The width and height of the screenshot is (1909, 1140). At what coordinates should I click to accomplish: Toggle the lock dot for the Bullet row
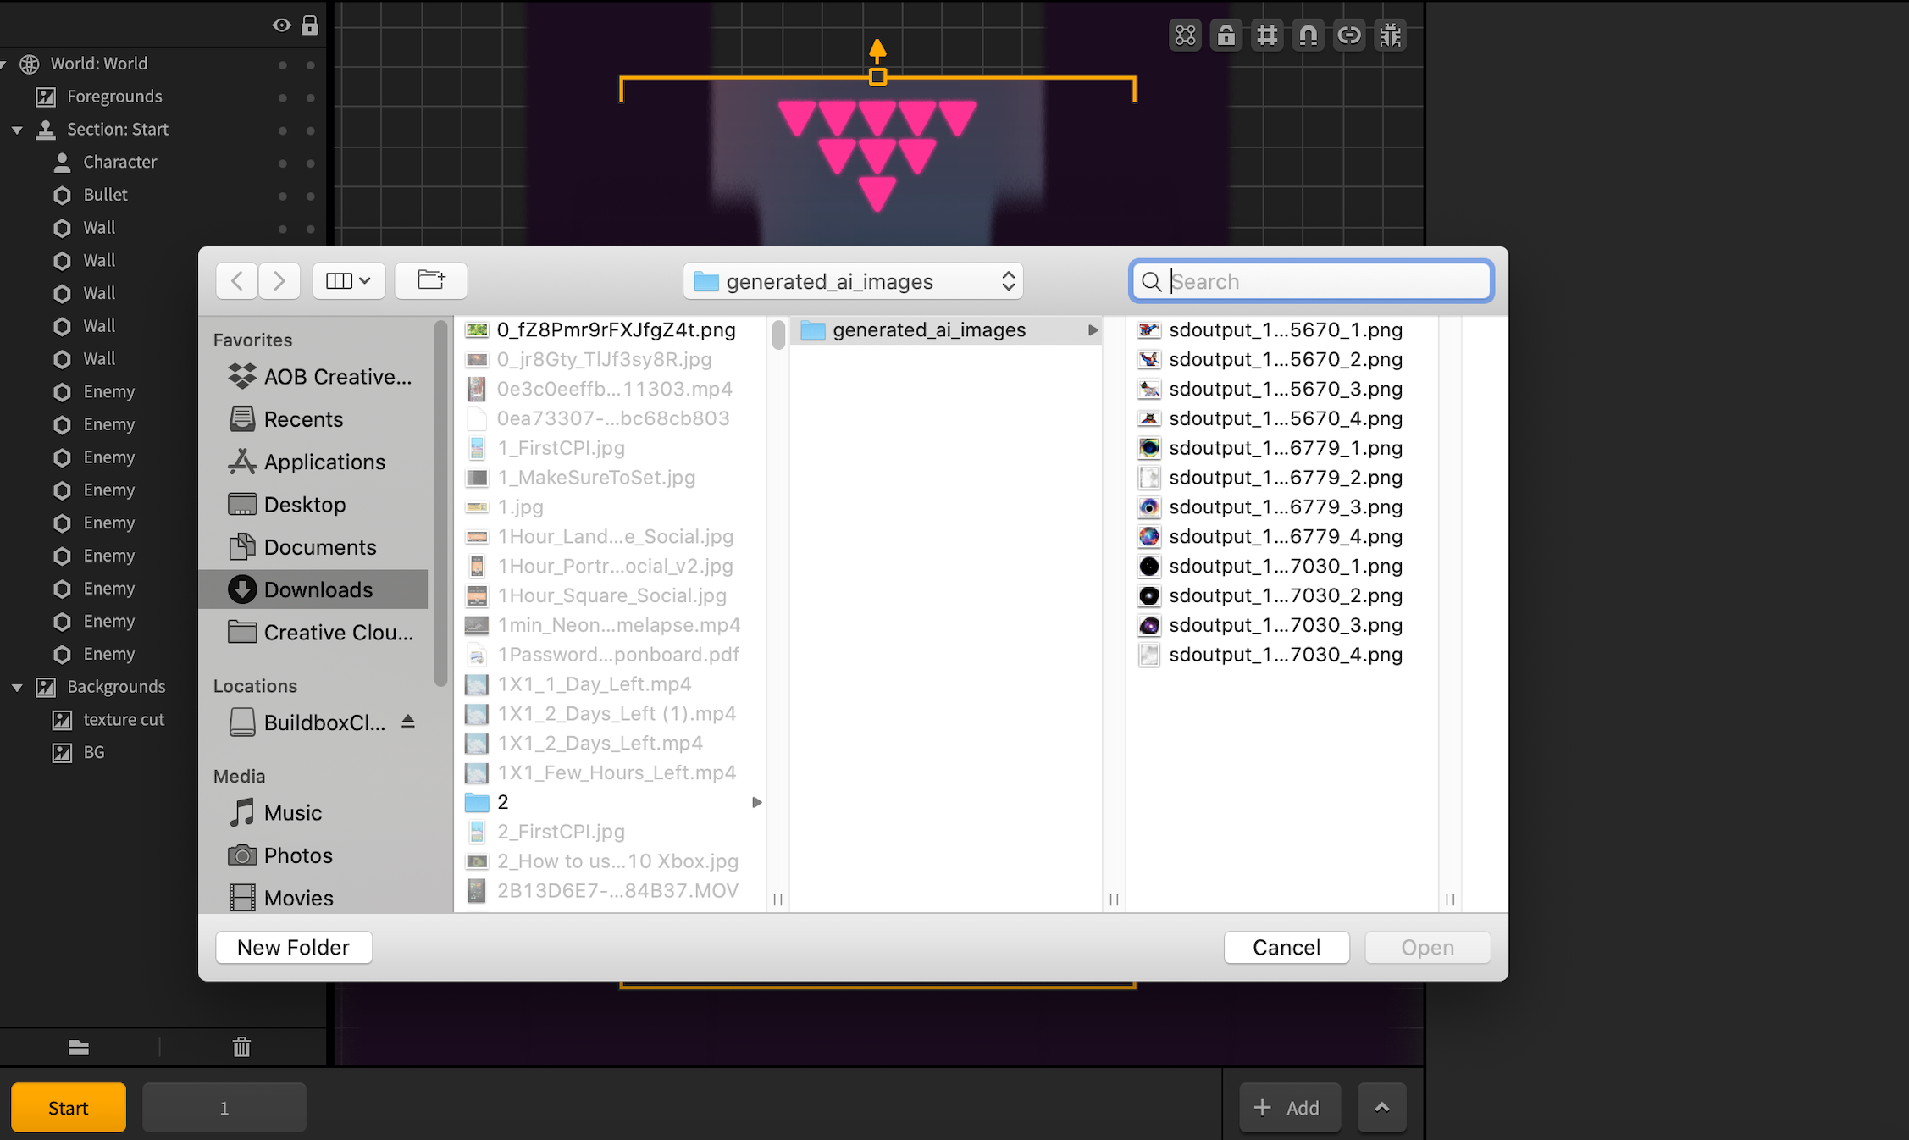pyautogui.click(x=311, y=196)
